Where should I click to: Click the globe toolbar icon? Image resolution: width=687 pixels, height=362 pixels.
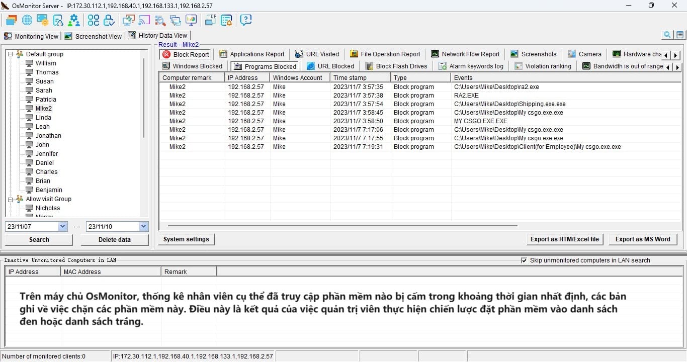coord(27,20)
